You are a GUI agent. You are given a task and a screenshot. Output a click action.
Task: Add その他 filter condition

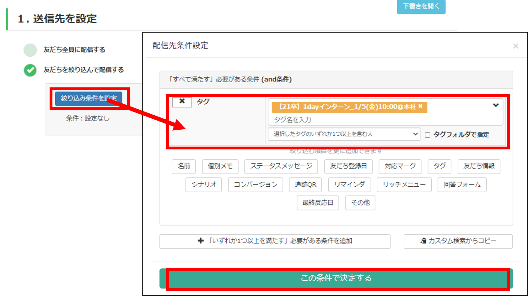click(360, 203)
